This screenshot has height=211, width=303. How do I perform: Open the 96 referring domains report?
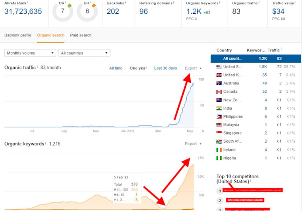pyautogui.click(x=143, y=12)
